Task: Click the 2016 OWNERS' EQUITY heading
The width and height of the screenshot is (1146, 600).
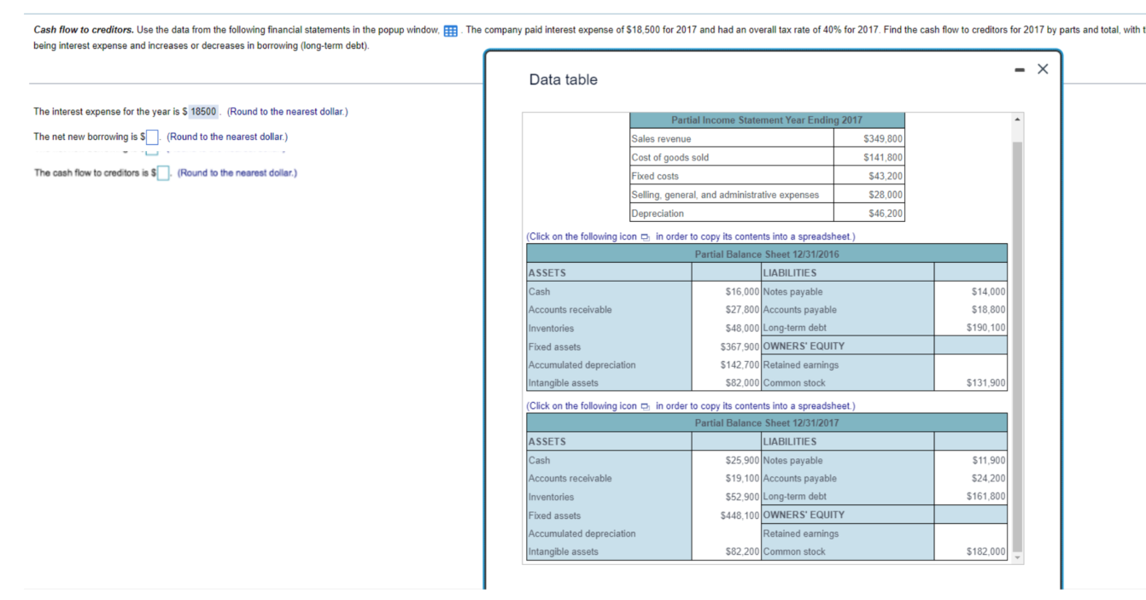Action: (x=804, y=347)
